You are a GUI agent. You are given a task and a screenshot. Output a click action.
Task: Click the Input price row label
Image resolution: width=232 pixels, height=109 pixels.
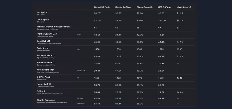coord(42,12)
